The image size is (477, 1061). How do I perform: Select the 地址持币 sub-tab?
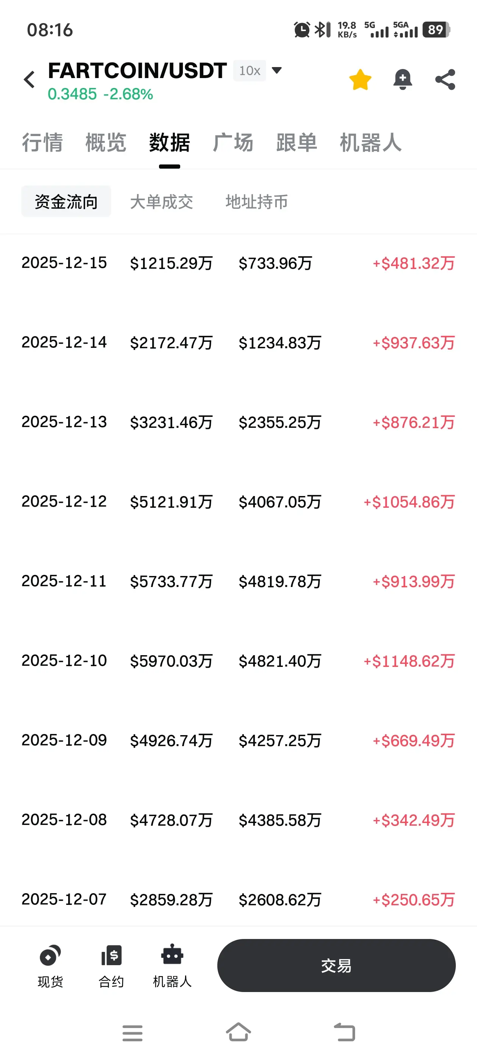257,202
